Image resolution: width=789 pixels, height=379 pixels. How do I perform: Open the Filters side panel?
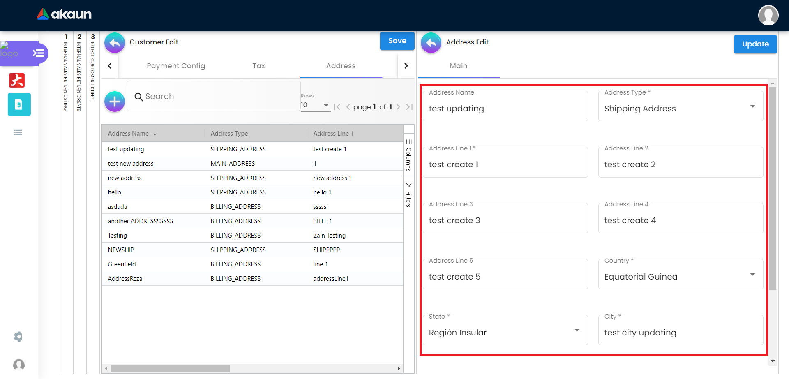click(x=408, y=195)
